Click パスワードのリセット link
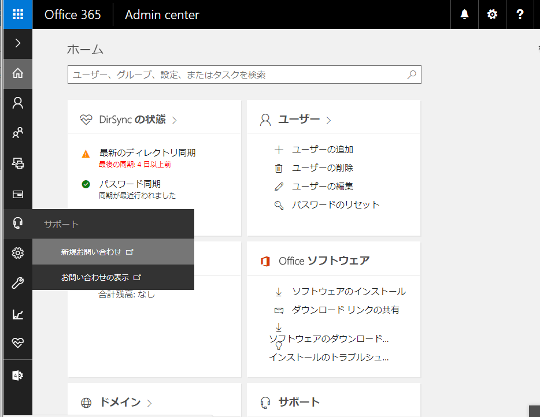540x417 pixels. 335,205
